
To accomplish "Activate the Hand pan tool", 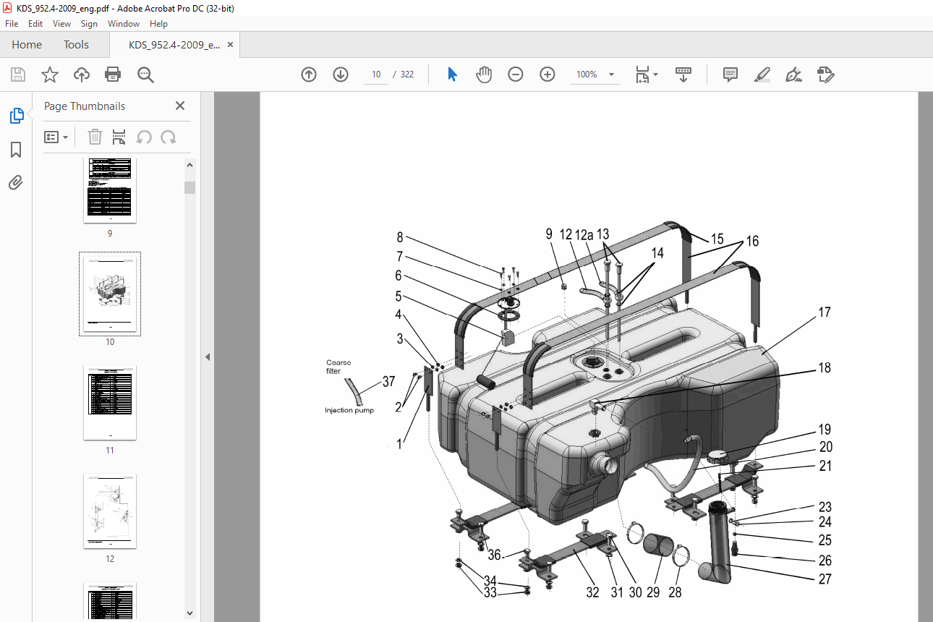I will (484, 74).
